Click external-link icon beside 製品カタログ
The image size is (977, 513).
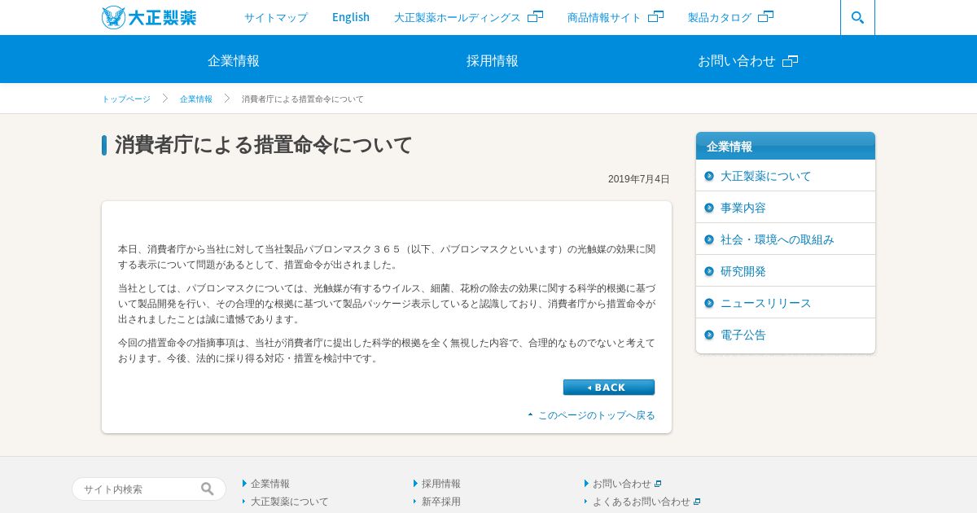pos(765,16)
